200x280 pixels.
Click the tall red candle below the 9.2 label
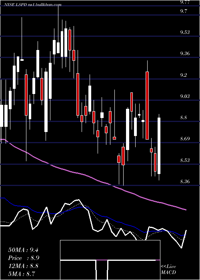(147, 105)
